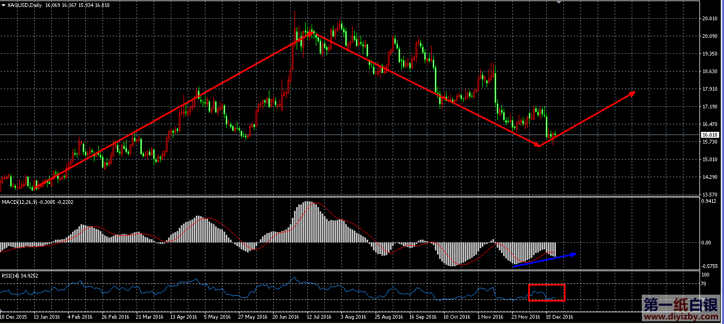724x324 pixels.
Task: Open the www.diyizby.com watermark link
Action: (x=680, y=317)
